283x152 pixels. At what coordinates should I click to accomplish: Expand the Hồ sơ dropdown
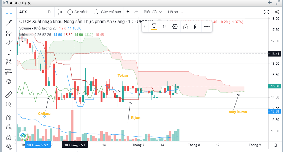[x=176, y=12]
